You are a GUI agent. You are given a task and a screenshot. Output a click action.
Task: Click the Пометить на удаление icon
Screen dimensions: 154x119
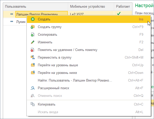(33, 50)
